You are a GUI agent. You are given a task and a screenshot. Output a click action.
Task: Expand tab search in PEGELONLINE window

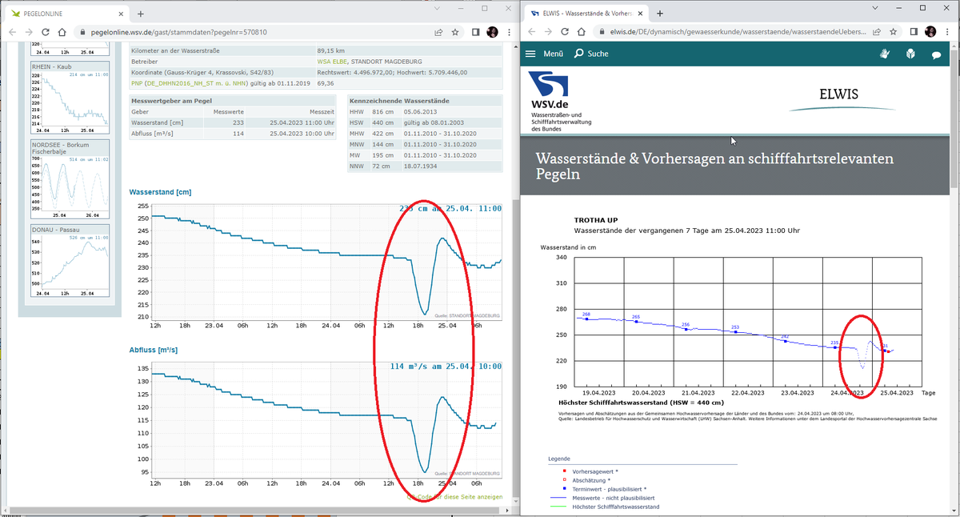(x=436, y=7)
